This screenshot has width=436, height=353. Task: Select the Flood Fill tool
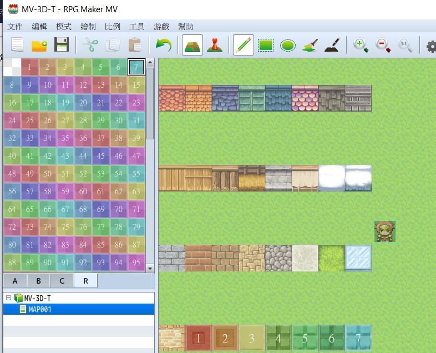point(310,45)
